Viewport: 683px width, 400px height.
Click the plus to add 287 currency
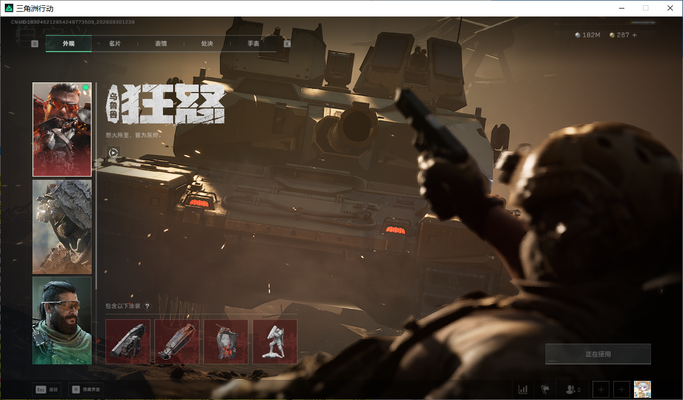coord(634,35)
